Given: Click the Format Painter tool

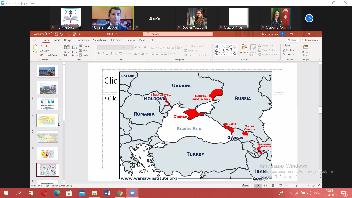Looking at the screenshot, I should [49, 55].
